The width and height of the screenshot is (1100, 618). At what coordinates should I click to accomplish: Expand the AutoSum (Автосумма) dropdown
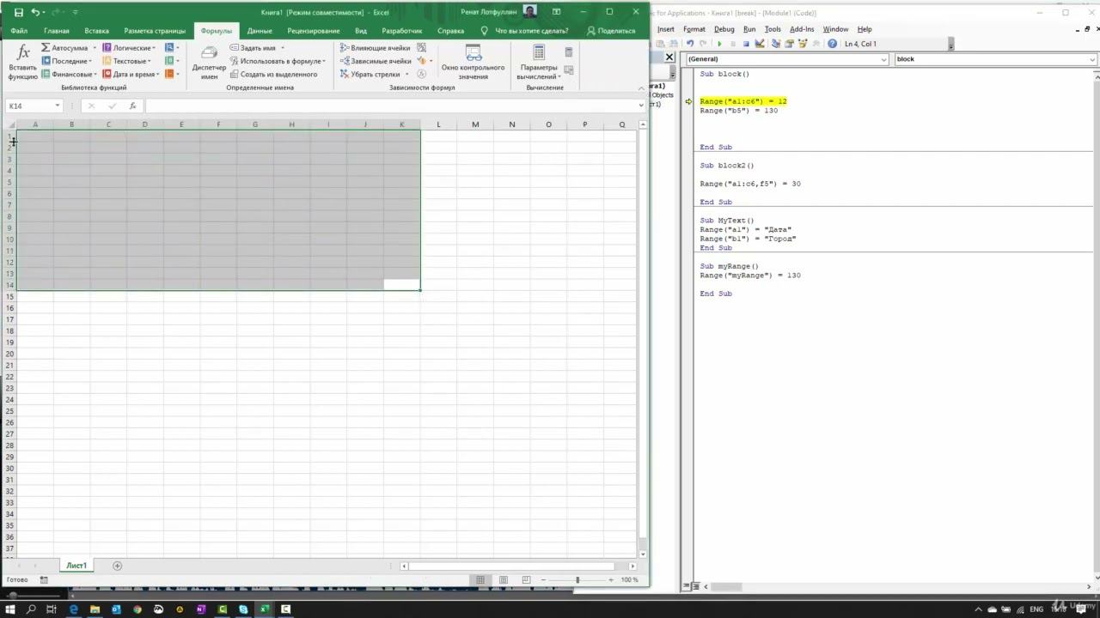pos(95,48)
